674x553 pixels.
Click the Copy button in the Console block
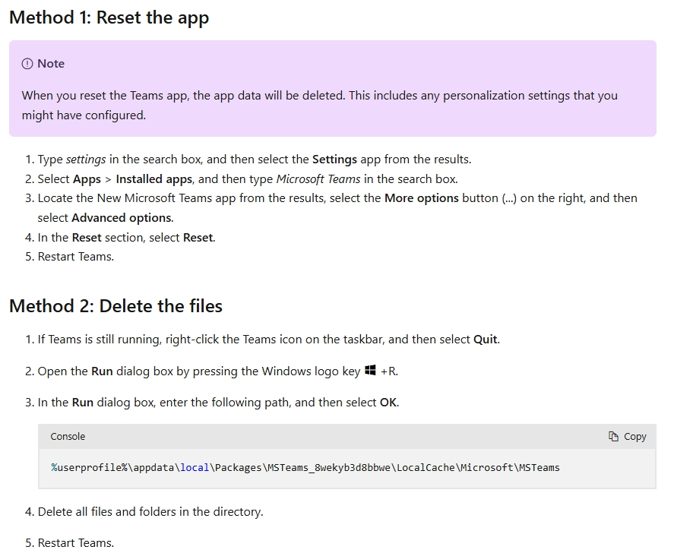coord(627,437)
